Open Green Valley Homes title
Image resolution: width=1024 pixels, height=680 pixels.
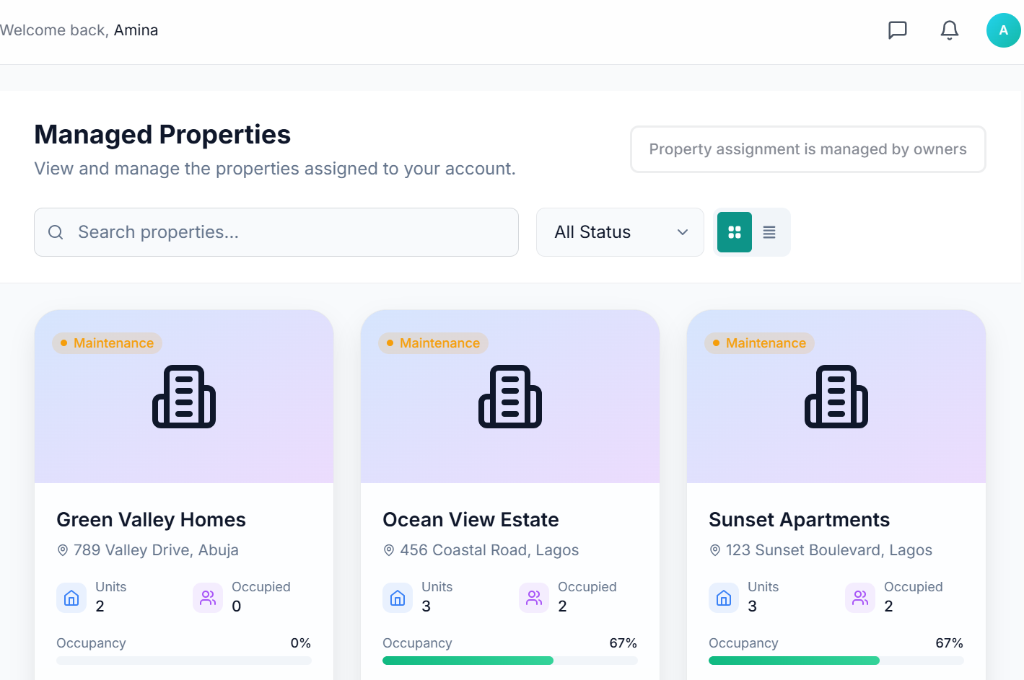pos(151,520)
